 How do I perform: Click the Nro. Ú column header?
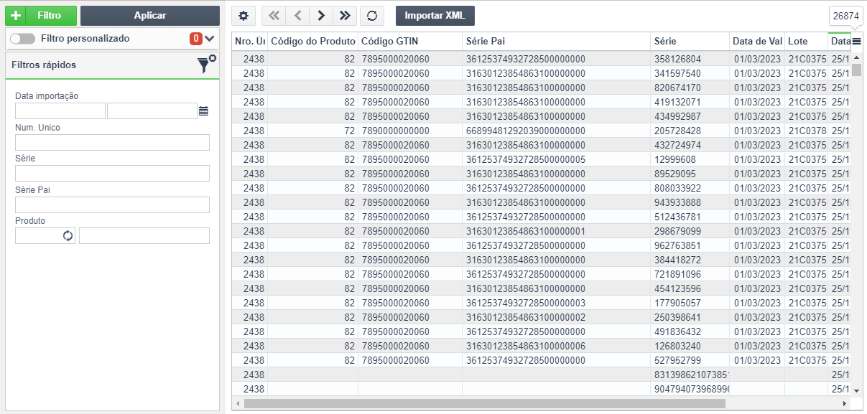pos(249,42)
